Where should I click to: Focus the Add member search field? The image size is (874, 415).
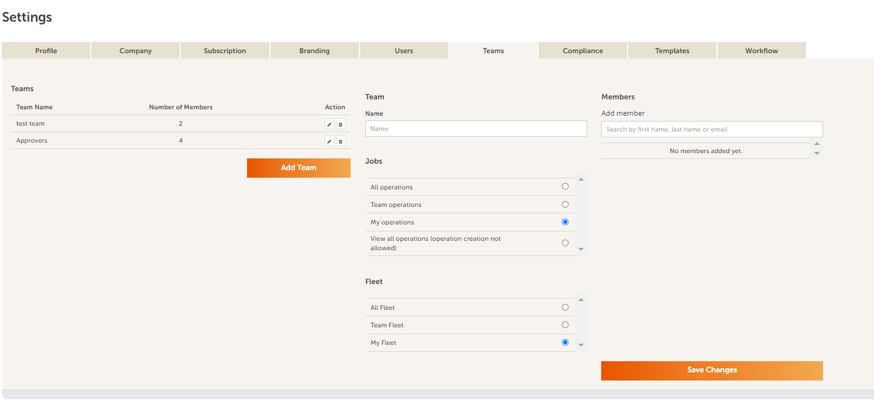coord(712,129)
